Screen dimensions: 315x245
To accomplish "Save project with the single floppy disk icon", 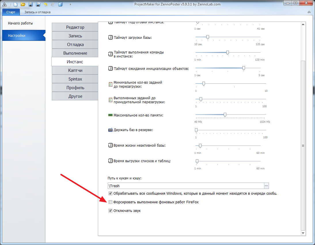I will pos(31,4).
